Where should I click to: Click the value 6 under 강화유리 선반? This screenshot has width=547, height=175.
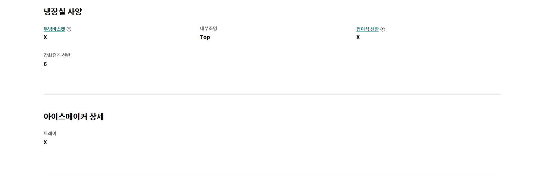pyautogui.click(x=45, y=64)
